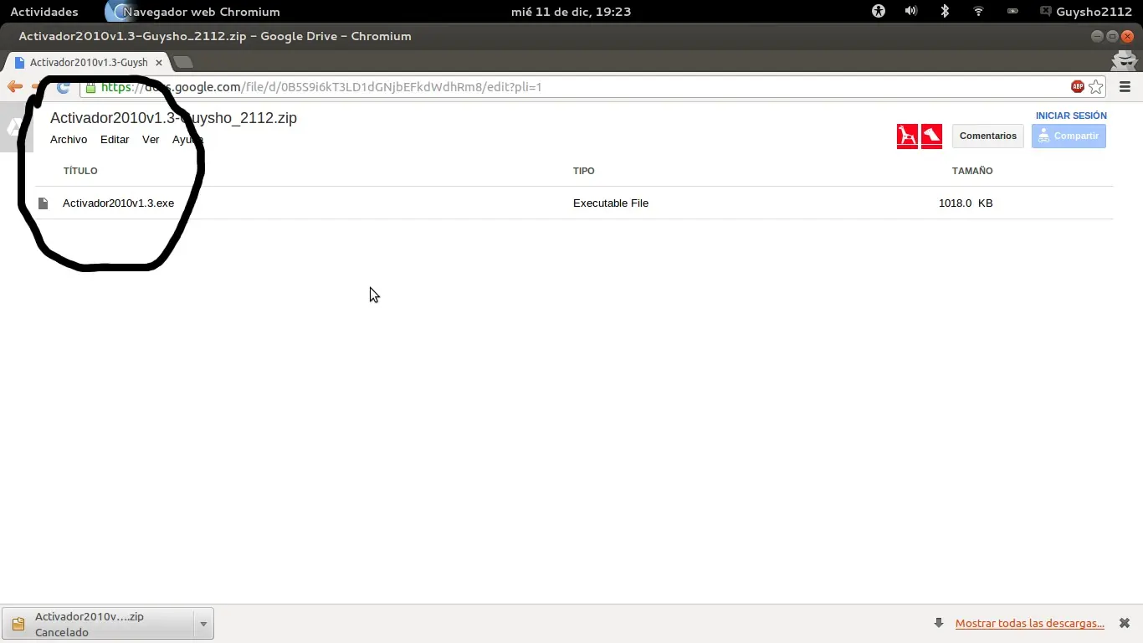Go back with the browser arrow
1143x643 pixels.
[14, 87]
